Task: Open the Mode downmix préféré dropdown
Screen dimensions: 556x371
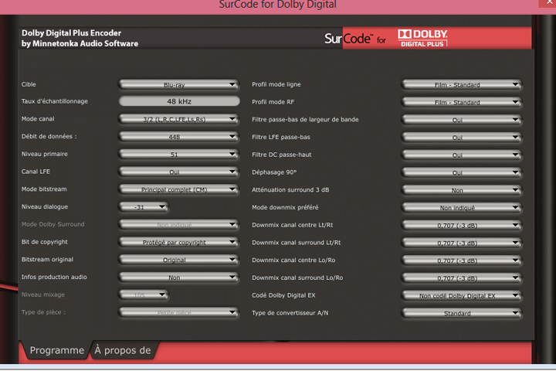Action: click(462, 208)
